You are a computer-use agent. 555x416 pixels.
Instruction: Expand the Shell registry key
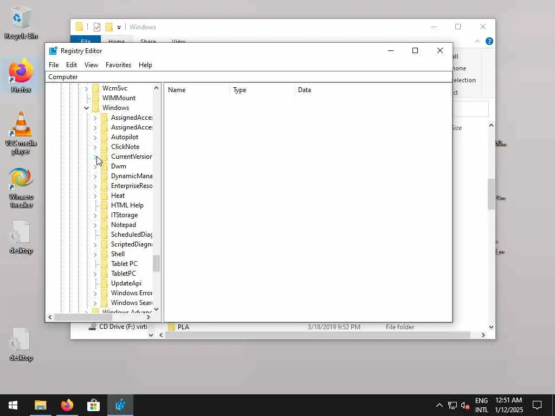[x=95, y=254]
